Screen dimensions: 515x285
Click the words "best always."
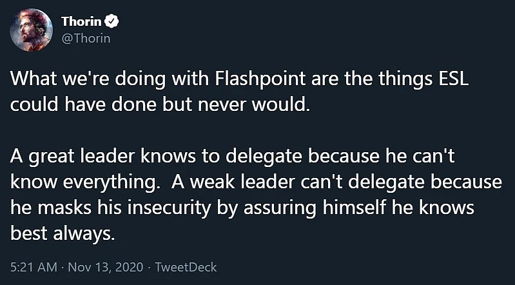click(x=63, y=235)
